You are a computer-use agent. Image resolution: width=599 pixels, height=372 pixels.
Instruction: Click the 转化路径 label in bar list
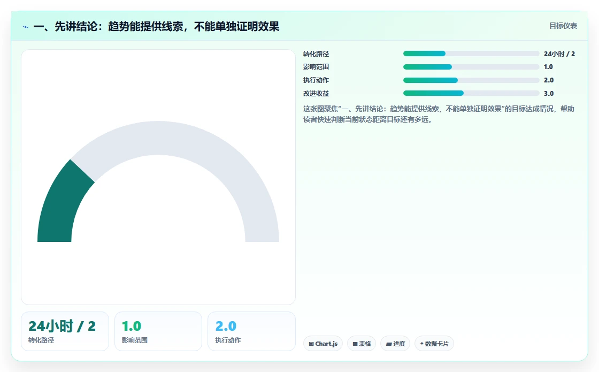point(316,54)
